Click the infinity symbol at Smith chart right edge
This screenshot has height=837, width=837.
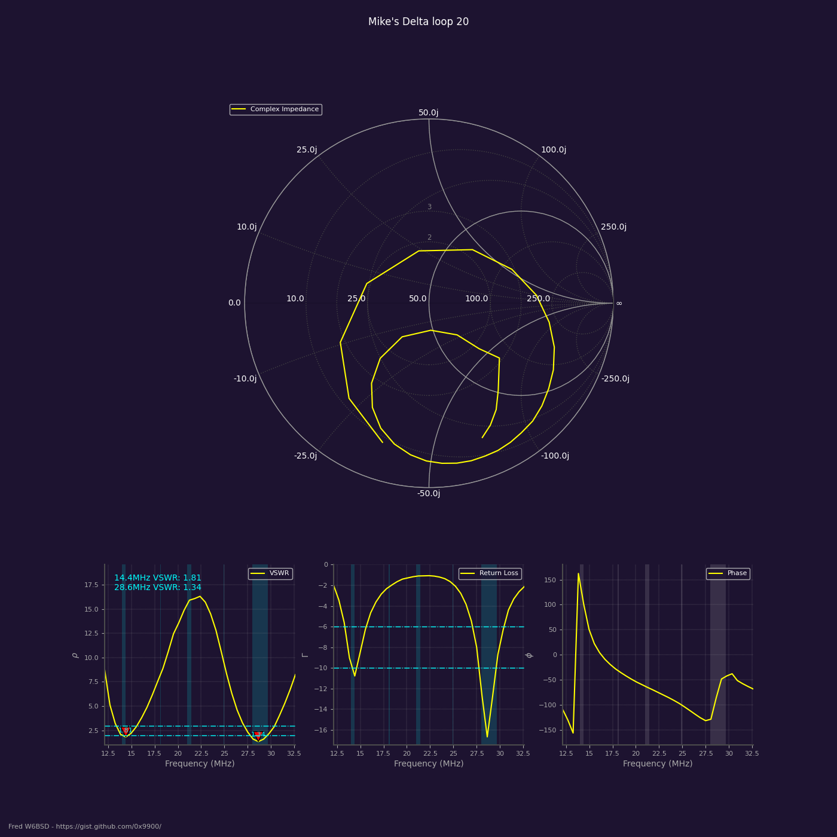pos(619,304)
